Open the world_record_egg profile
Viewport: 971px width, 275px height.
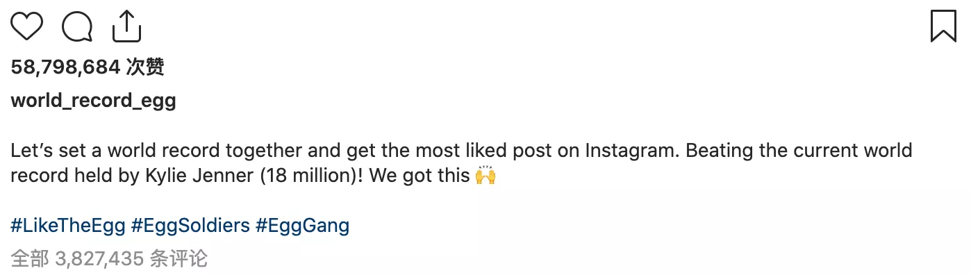click(94, 101)
